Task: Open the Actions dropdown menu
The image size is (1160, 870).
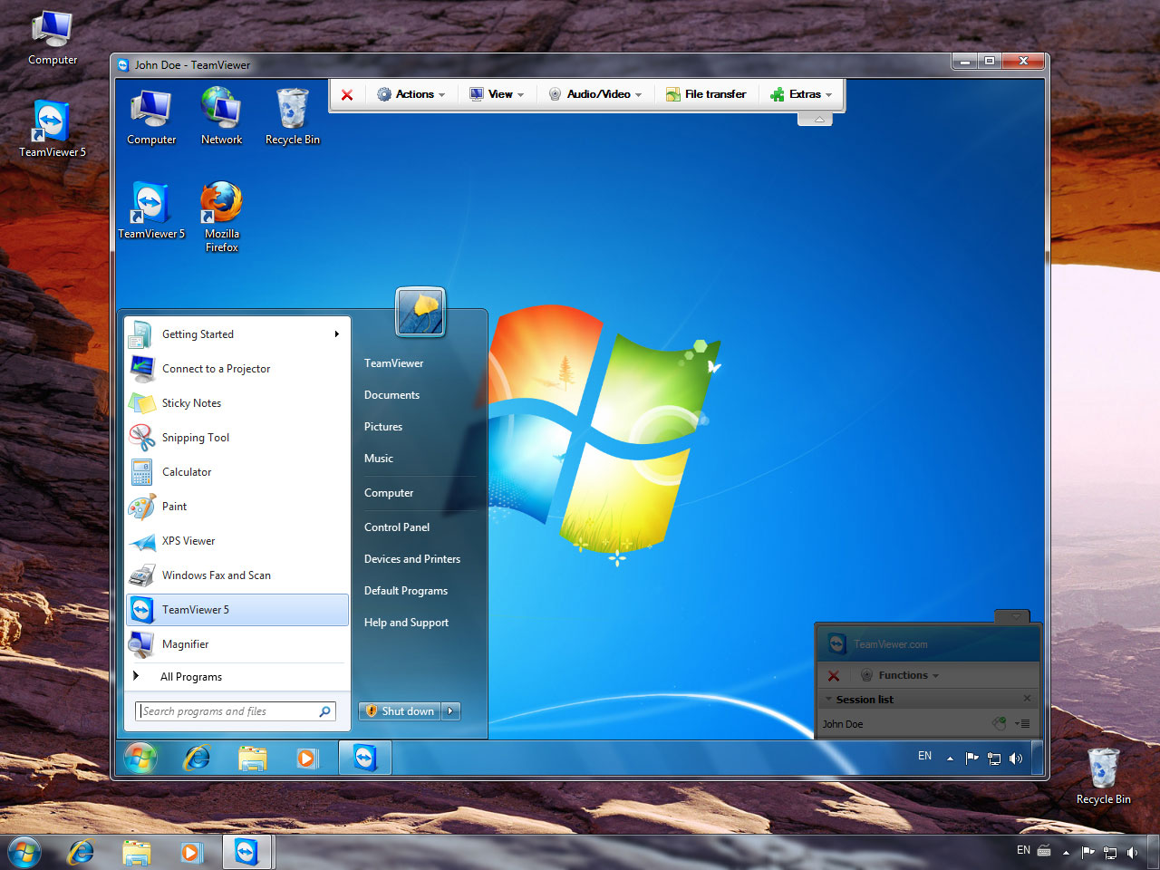Action: (x=411, y=94)
